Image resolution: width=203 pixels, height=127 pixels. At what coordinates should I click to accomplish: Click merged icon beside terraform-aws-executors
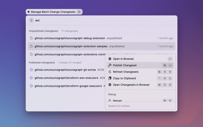tap(31, 78)
